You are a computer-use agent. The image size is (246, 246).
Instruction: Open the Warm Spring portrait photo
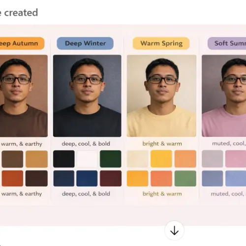point(161,96)
